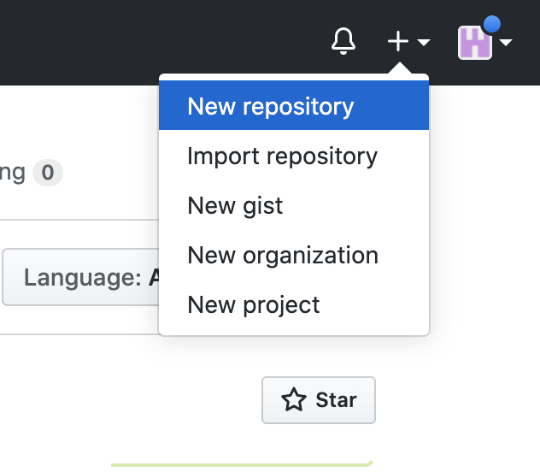The image size is (540, 472).
Task: Choose New organization menu option
Action: 283,256
